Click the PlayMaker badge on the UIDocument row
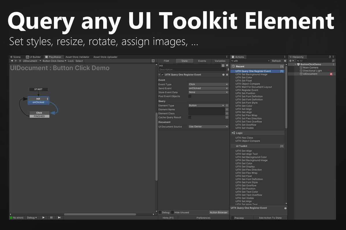Screen dimensions: 346x230 [x=331, y=74]
